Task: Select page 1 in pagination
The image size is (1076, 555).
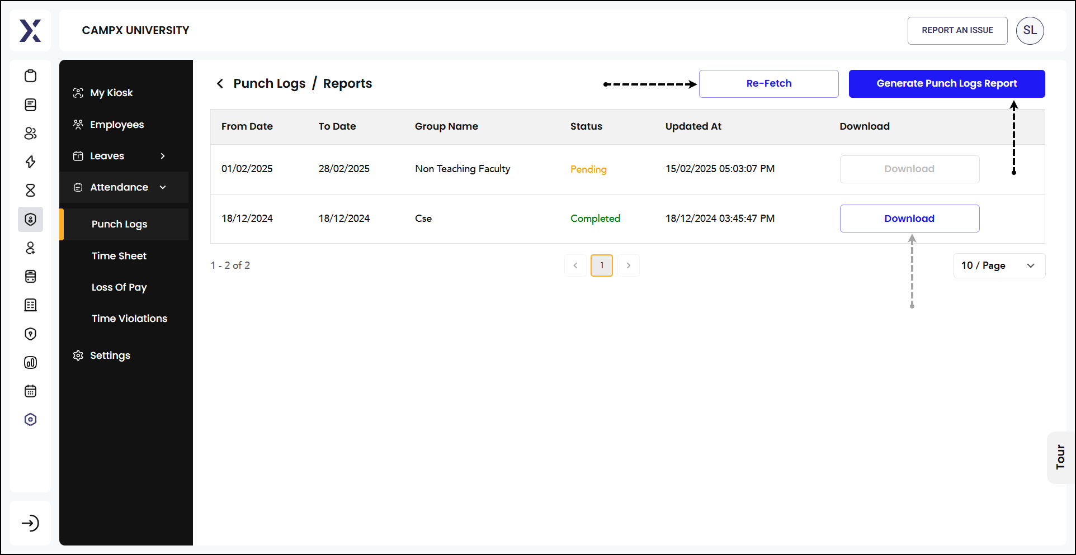Action: pos(602,265)
